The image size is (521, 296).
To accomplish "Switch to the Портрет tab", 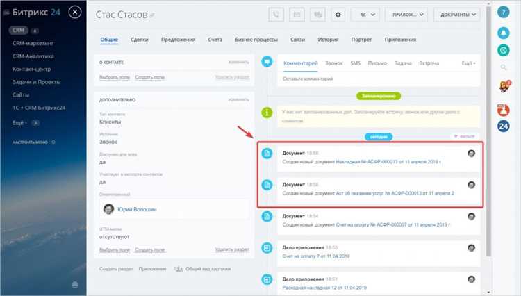I will click(361, 40).
